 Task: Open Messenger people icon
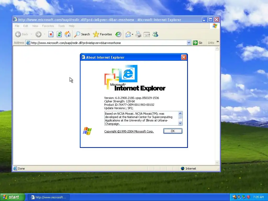pos(155,34)
